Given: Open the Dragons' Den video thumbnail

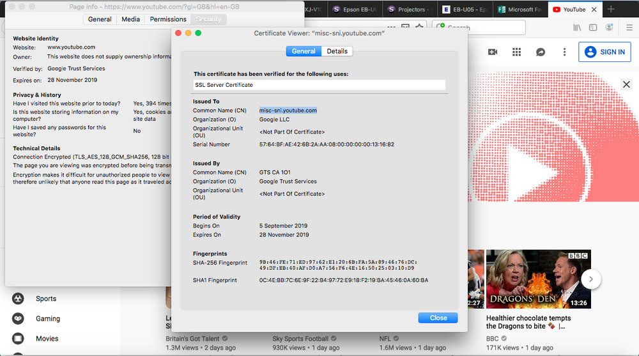Looking at the screenshot, I should (x=538, y=279).
